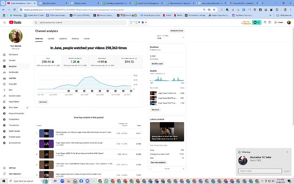Click Send in the WhatsApp notification

[x=286, y=171]
